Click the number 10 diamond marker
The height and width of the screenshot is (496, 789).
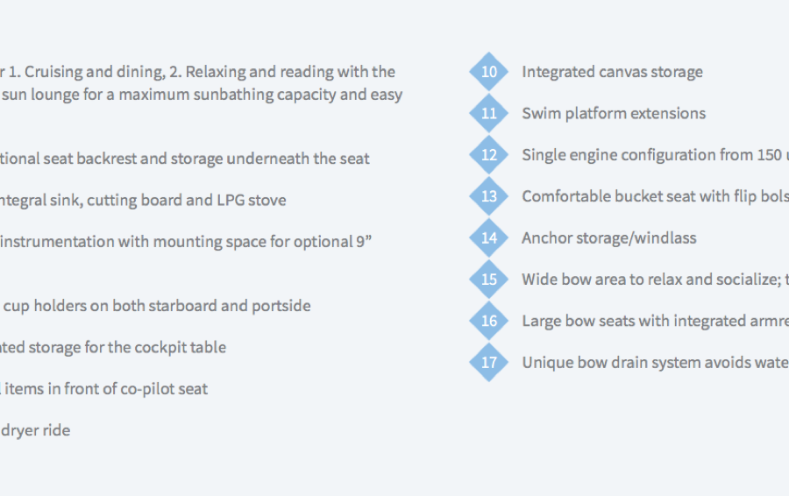(488, 72)
